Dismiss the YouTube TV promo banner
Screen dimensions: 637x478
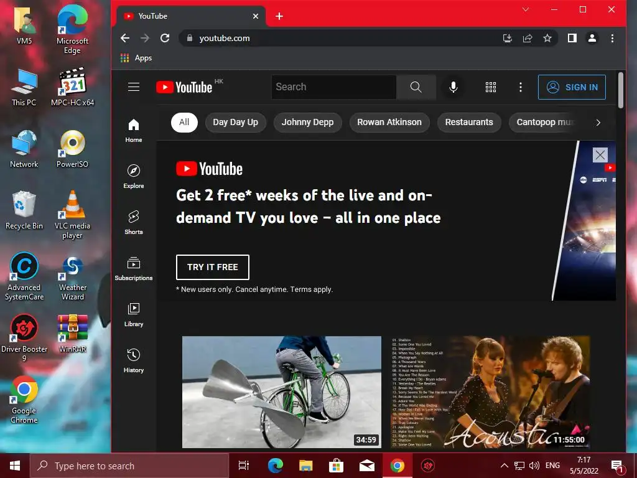(x=600, y=155)
